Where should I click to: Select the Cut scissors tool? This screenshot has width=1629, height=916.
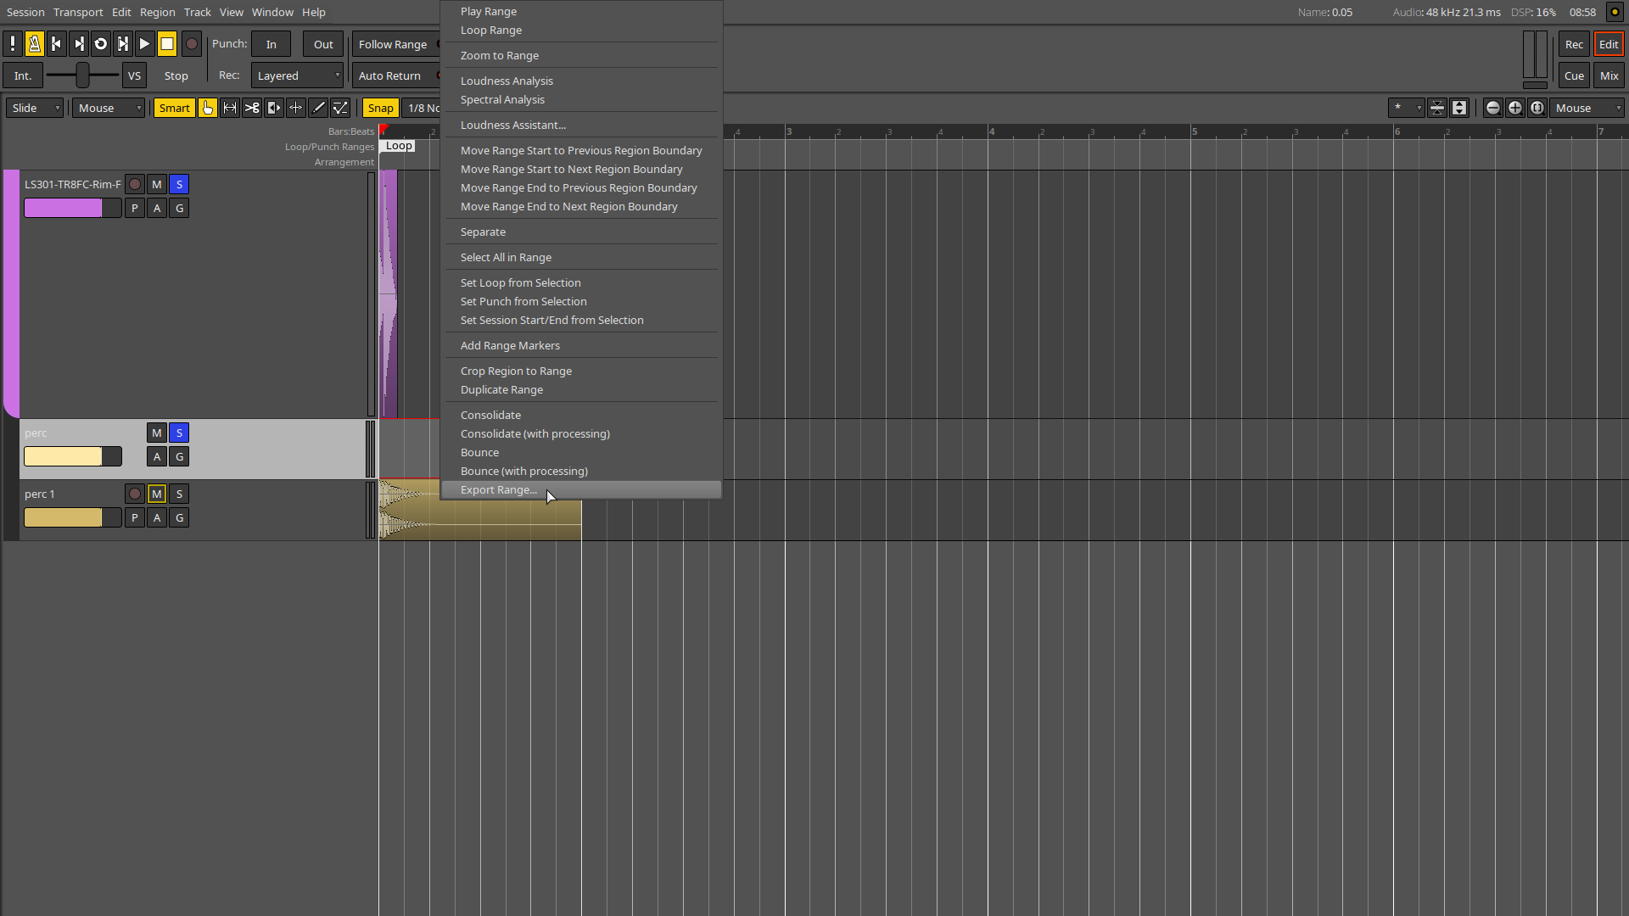pos(252,108)
